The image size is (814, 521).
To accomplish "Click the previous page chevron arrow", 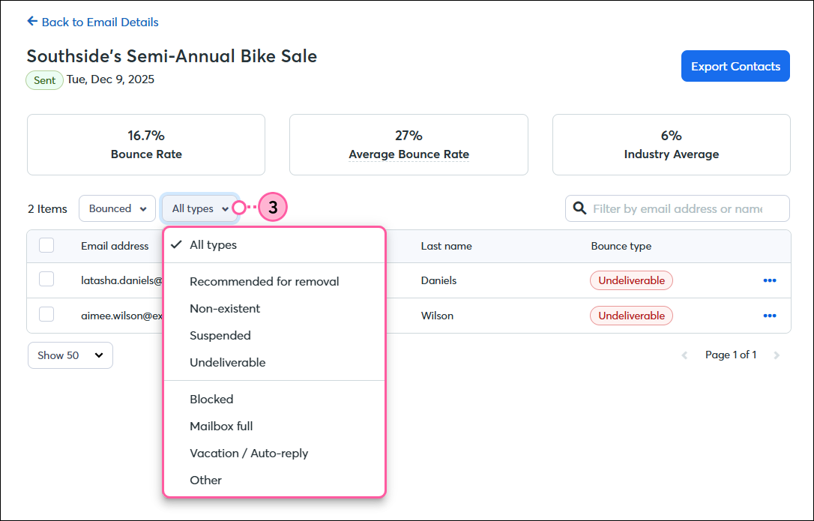I will [684, 355].
